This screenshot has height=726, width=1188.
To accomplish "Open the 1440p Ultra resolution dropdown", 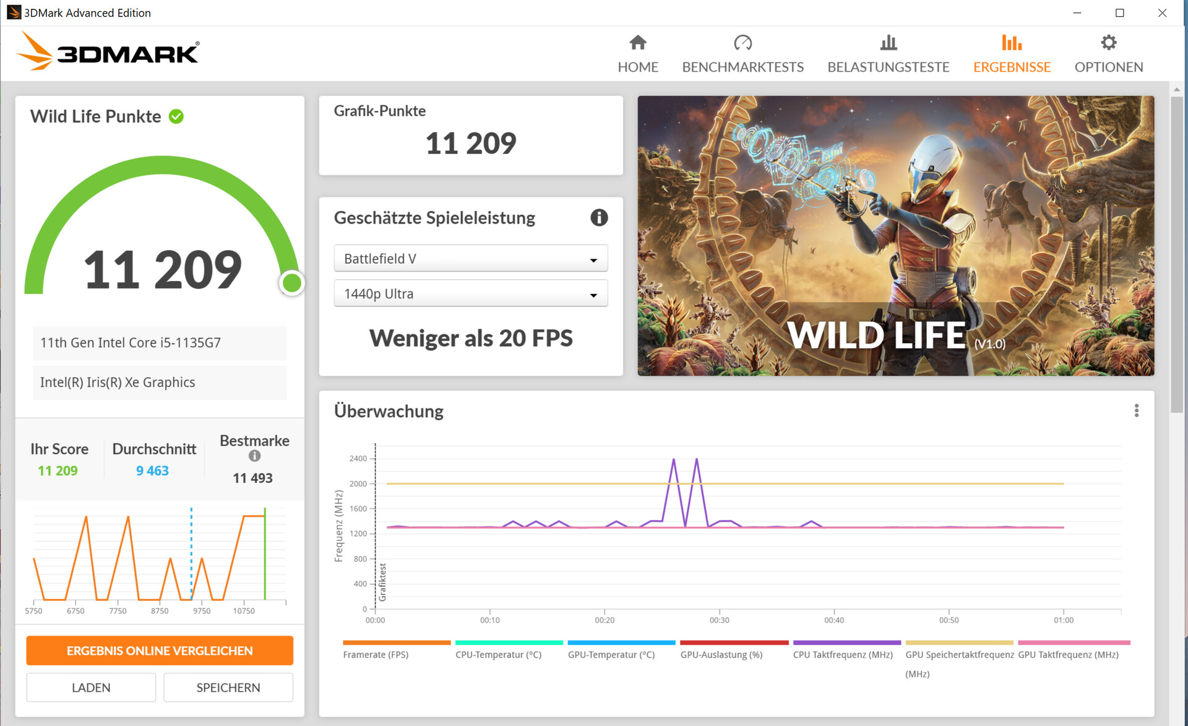I will [x=470, y=294].
